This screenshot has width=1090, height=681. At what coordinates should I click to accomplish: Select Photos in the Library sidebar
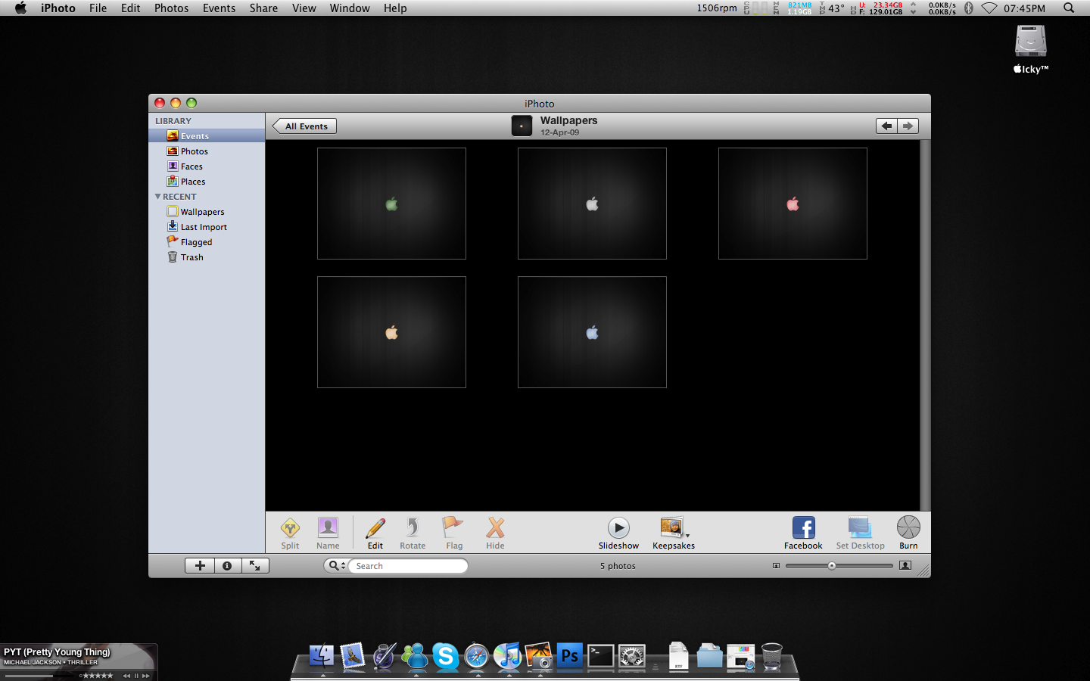(x=207, y=151)
